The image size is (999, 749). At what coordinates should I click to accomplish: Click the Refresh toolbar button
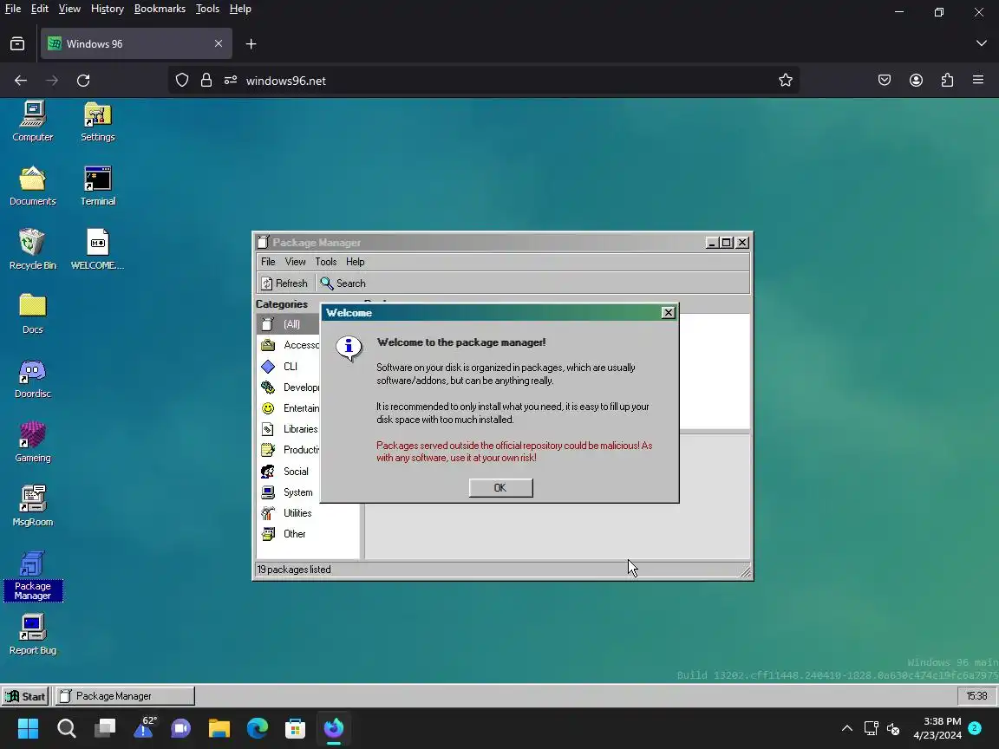pos(284,283)
